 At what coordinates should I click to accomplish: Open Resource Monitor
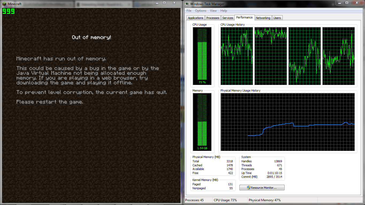[262, 188]
